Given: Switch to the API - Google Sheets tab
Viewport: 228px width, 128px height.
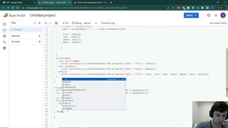Looking at the screenshot, I should (19, 2).
